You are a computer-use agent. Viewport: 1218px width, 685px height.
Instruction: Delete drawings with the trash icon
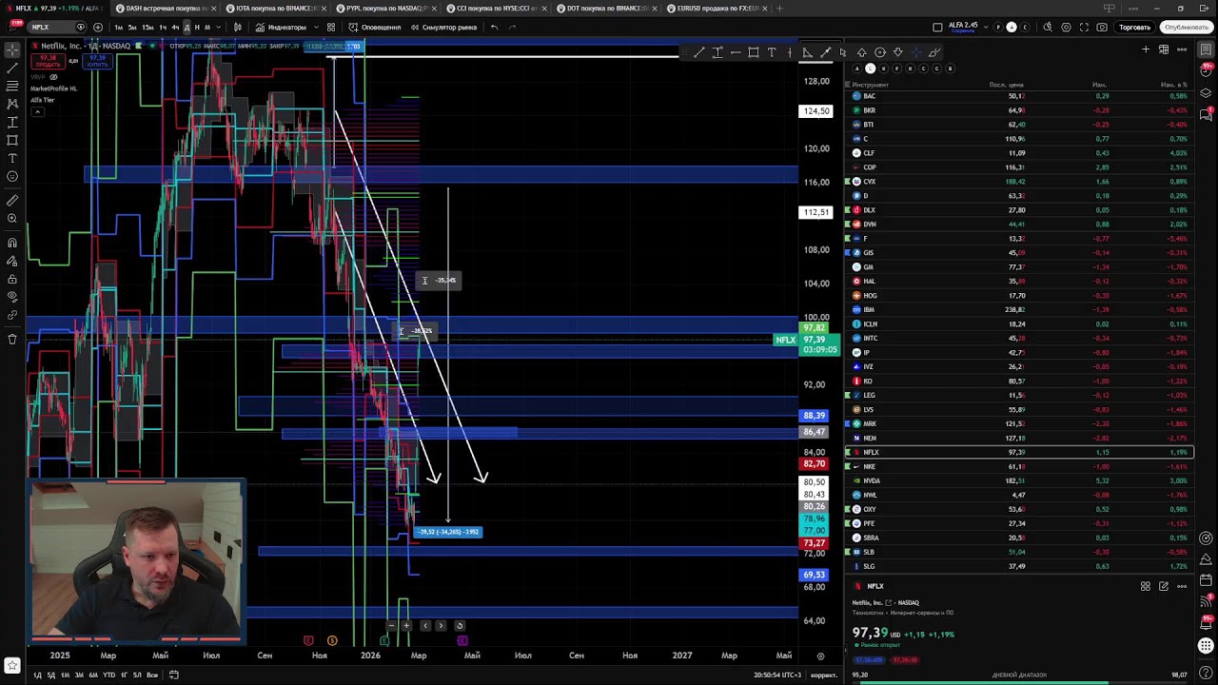tap(12, 339)
